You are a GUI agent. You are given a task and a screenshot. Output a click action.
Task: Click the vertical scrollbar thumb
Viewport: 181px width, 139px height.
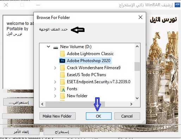(137, 66)
